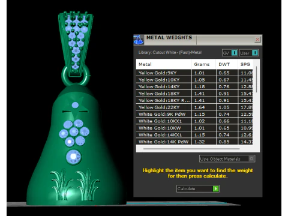Viewport: 288px width, 216px height.
Task: Click the 1.32 grams value for 14K PdW
Action: (x=200, y=142)
